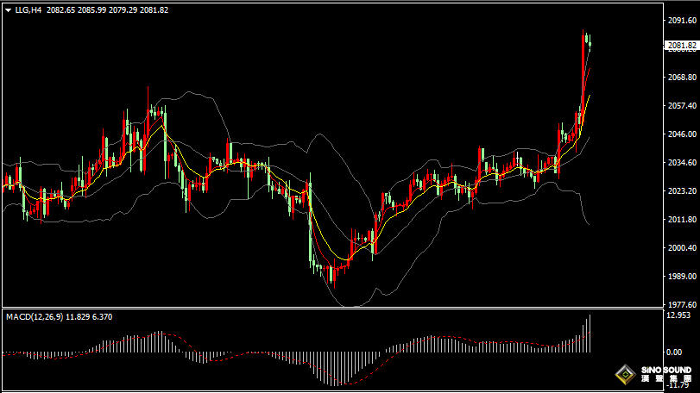Click the 2068.80 price axis label

pyautogui.click(x=681, y=77)
